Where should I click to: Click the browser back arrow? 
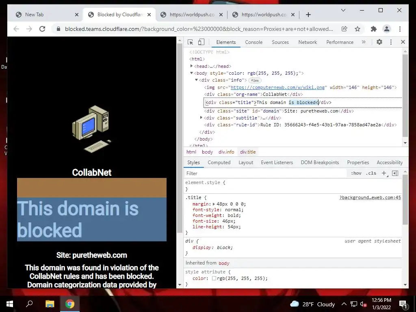(x=16, y=29)
